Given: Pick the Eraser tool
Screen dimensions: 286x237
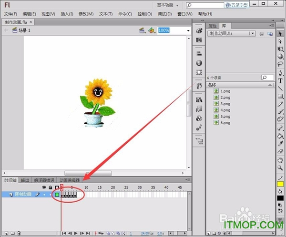Looking at the screenshot, I should (280, 151).
